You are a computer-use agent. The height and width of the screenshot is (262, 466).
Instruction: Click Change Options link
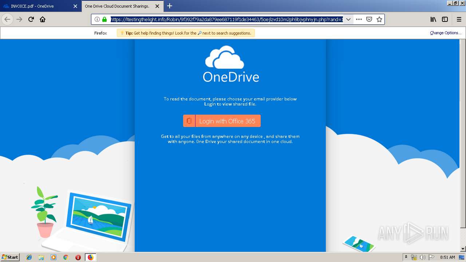coord(446,33)
